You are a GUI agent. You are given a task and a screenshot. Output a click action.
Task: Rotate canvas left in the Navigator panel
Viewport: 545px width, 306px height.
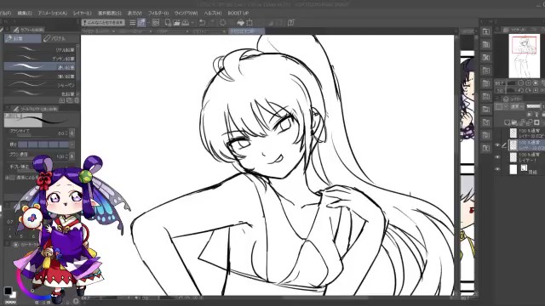520,90
